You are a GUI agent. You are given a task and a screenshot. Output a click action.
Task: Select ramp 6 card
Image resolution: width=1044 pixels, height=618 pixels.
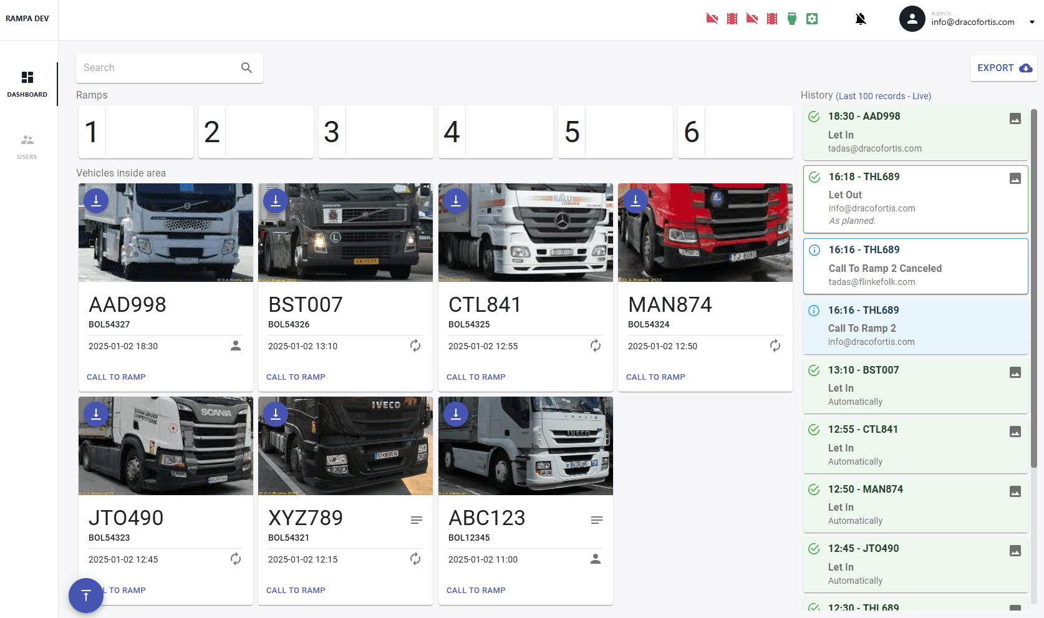735,132
